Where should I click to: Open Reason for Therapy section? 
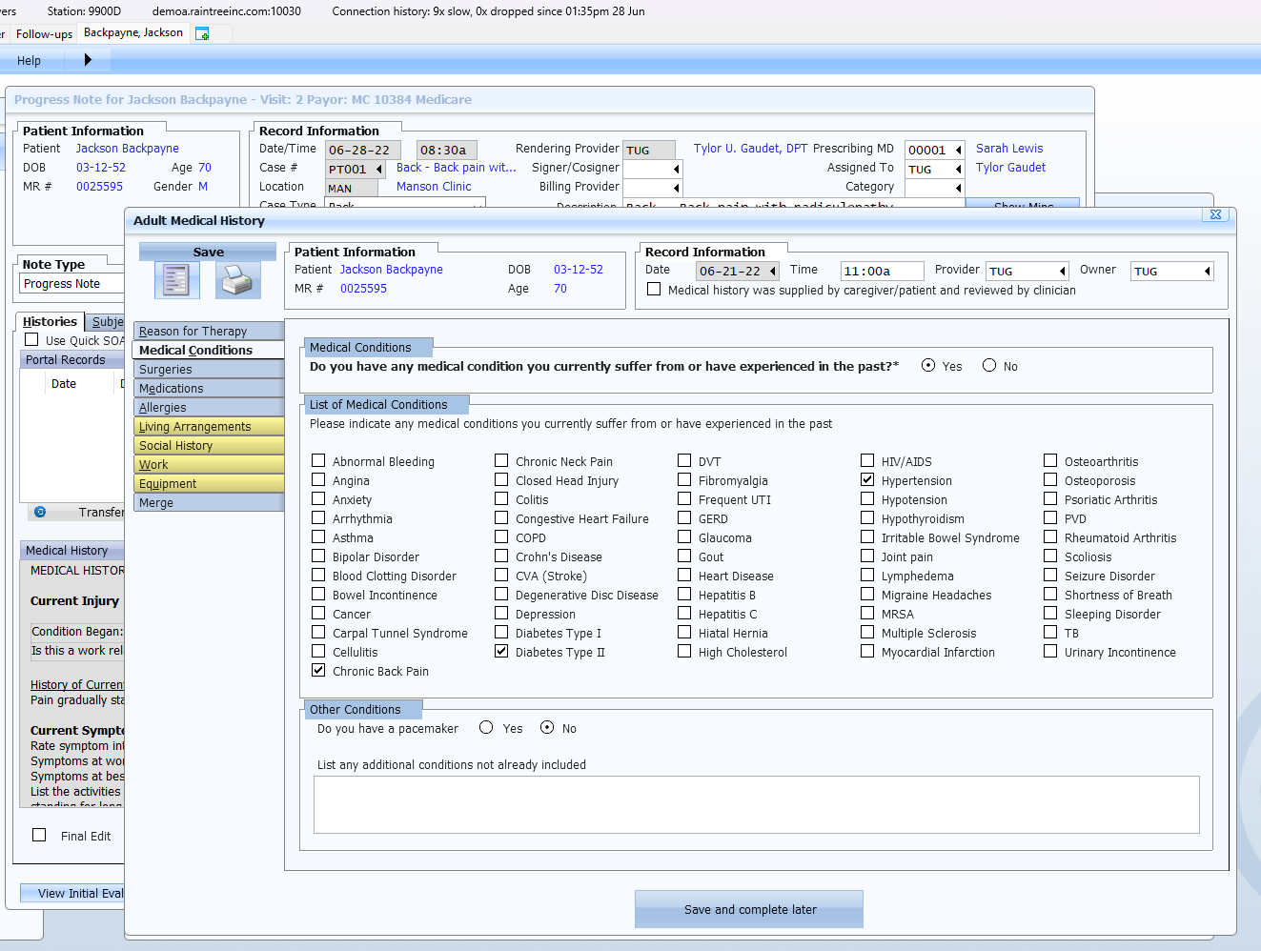pos(209,331)
